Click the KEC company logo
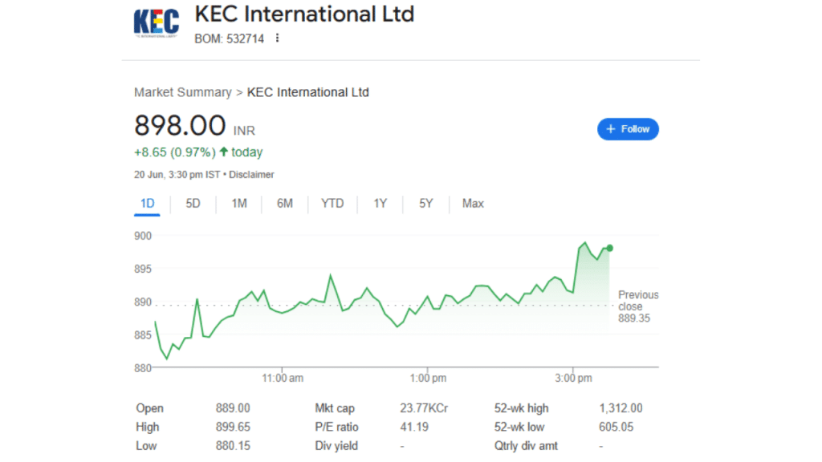 tap(157, 22)
